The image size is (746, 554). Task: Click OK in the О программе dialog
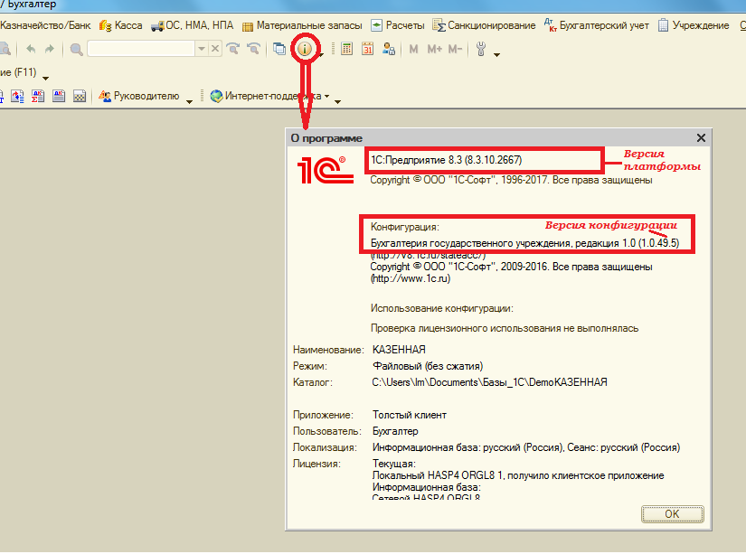pyautogui.click(x=672, y=514)
